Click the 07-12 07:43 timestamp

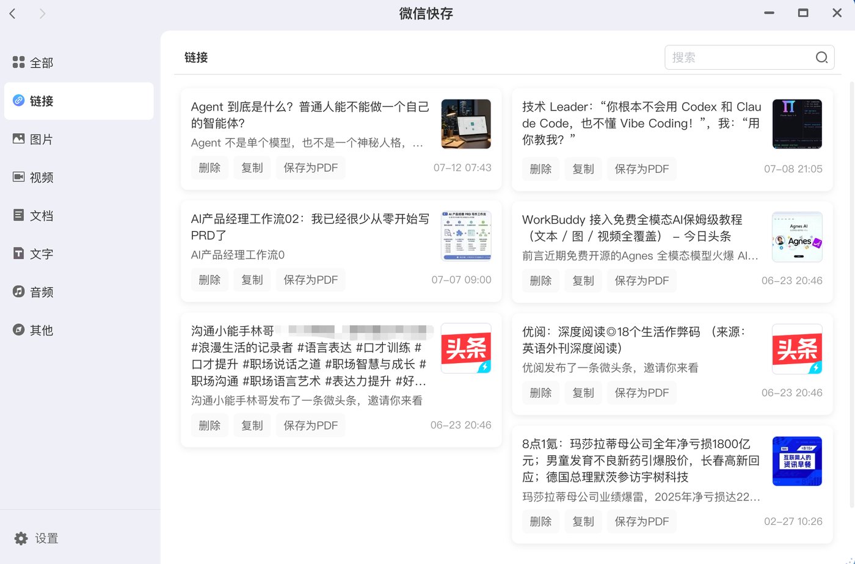462,167
